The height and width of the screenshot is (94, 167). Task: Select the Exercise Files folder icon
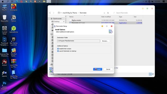coord(4,52)
